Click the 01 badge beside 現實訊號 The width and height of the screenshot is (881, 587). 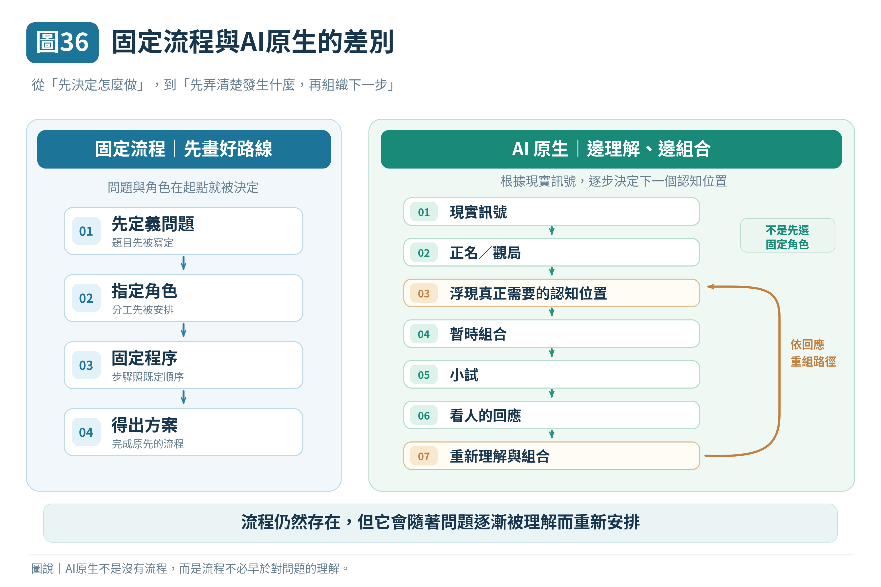click(x=424, y=212)
